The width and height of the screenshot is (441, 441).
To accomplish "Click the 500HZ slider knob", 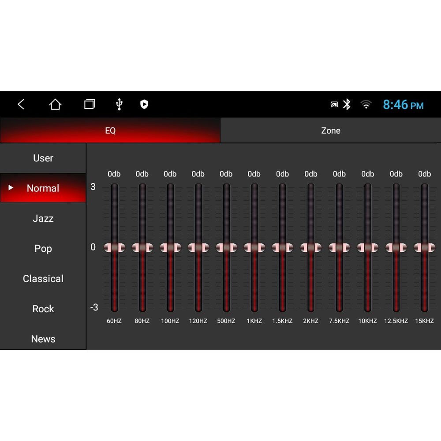I will [226, 247].
